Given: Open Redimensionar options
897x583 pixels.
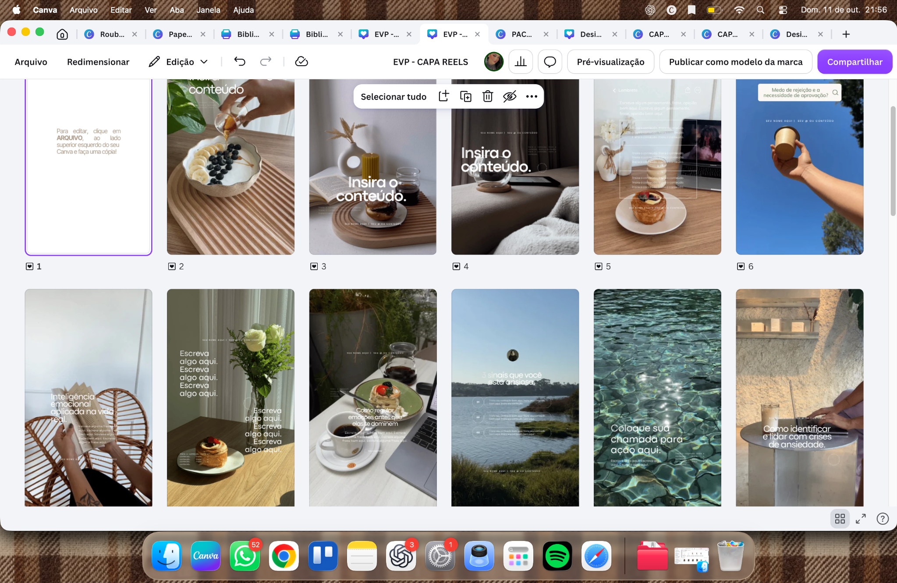Looking at the screenshot, I should [x=98, y=62].
